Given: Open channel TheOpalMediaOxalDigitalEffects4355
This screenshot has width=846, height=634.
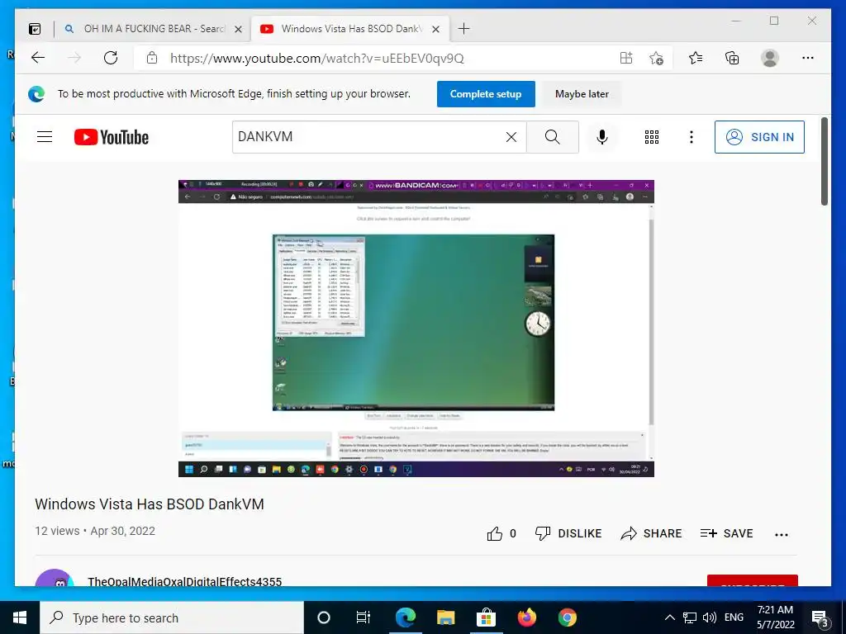Looking at the screenshot, I should (184, 581).
